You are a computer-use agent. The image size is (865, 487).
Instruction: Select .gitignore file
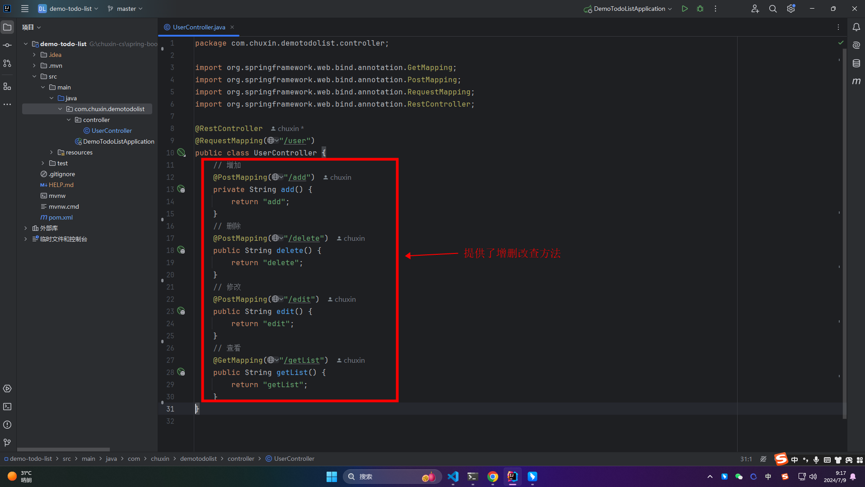(x=62, y=174)
